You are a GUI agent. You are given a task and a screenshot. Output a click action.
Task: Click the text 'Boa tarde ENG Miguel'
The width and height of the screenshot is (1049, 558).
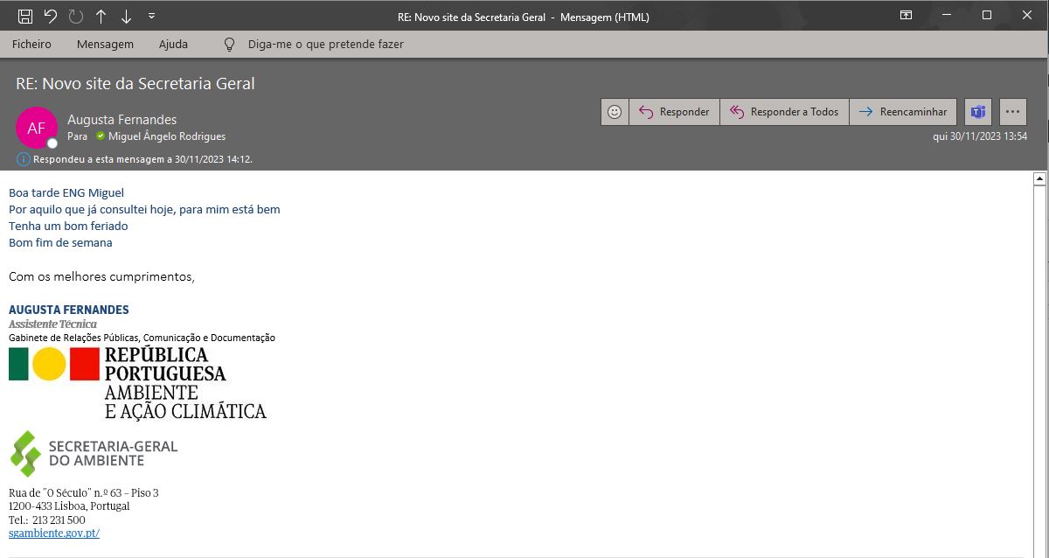[66, 192]
